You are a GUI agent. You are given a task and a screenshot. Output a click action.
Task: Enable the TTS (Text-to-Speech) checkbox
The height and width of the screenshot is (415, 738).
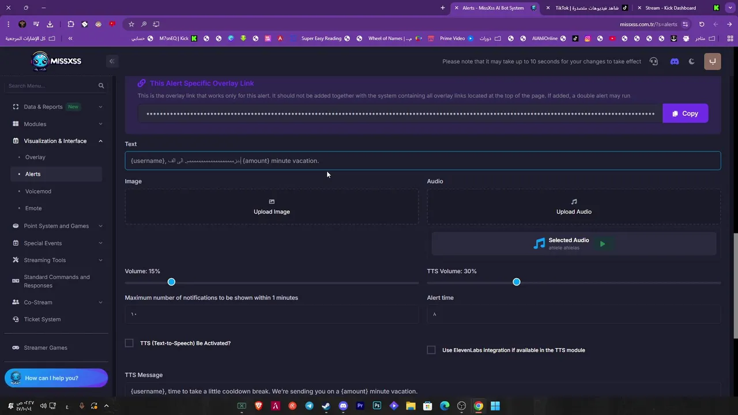tap(129, 343)
